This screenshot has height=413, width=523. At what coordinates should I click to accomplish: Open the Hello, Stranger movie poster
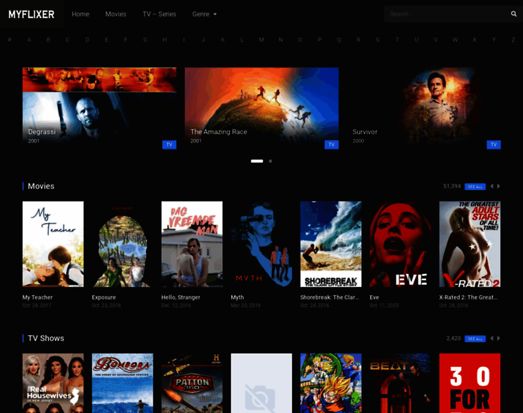tap(192, 244)
